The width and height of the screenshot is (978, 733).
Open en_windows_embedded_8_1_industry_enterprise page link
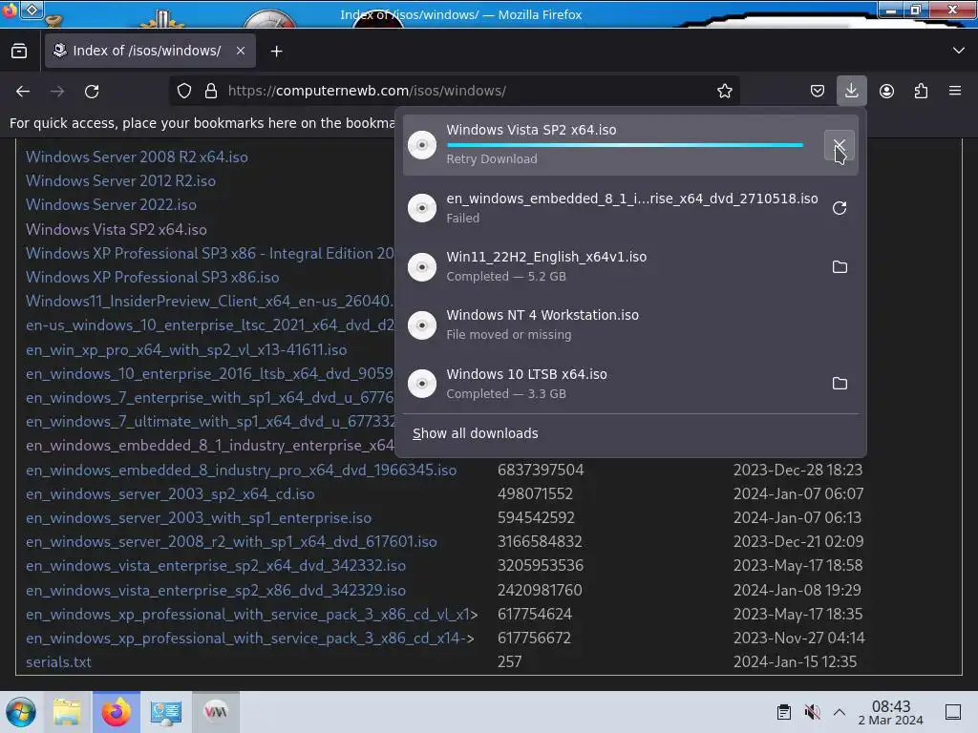coord(209,446)
